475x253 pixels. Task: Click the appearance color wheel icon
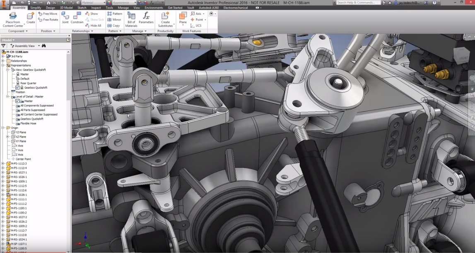click(109, 3)
